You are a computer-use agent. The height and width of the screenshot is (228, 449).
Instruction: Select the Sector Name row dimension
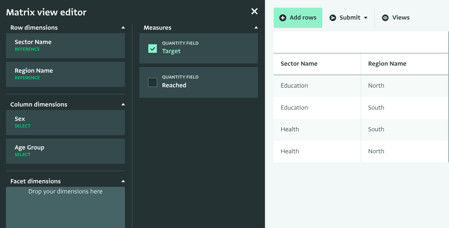65,46
